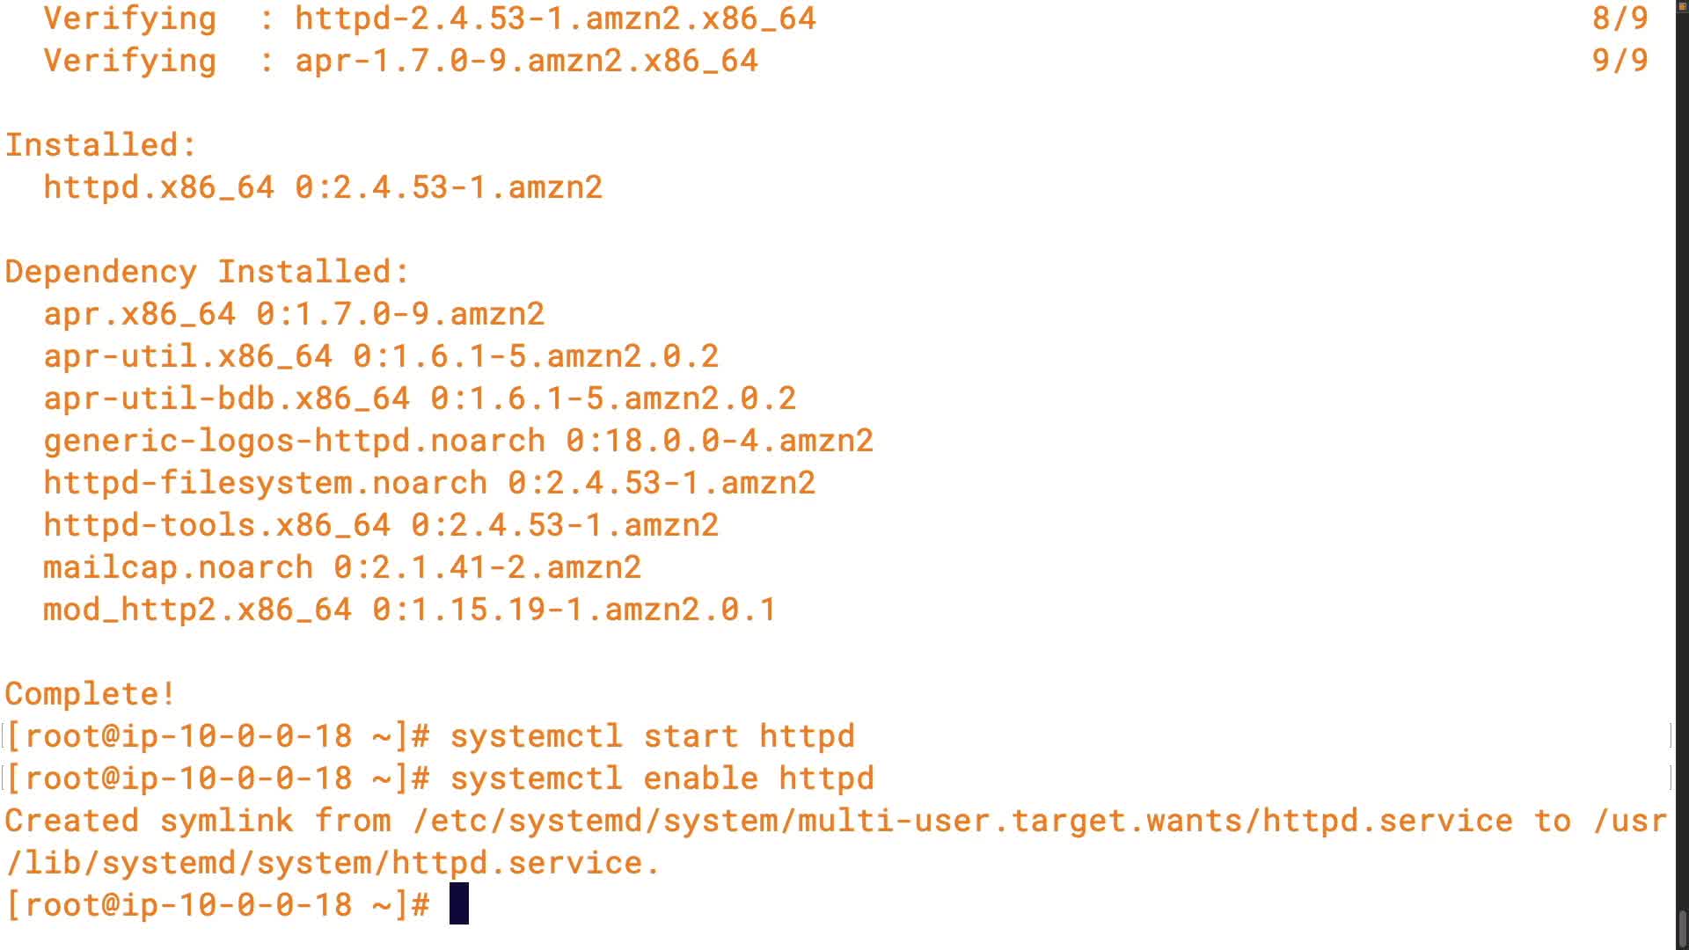Click the '/lib/systemd/system/httpd.service.' path text
Screen dimensions: 1689x950
333,862
